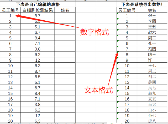Click result 5.1 for employee 13
168x124 pixels.
38,82
